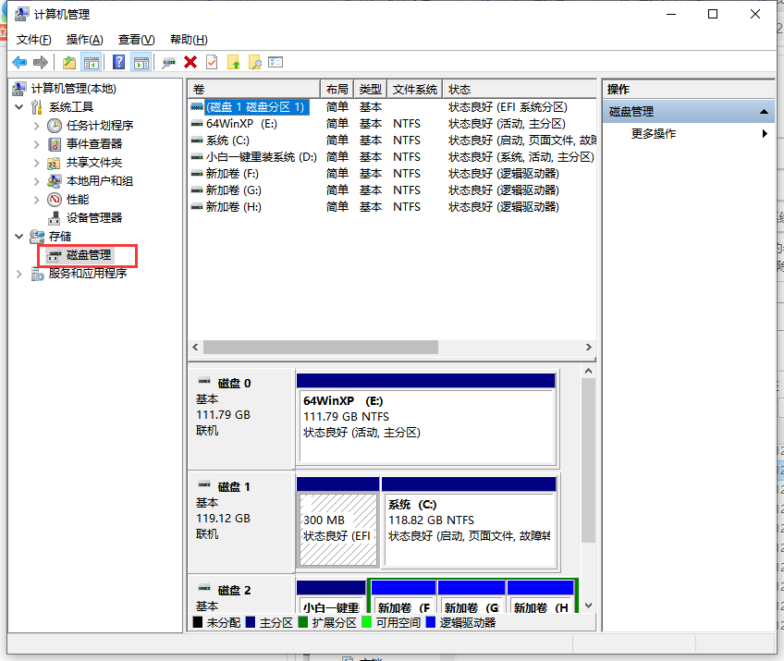Screen dimensions: 784x661
Task: Toggle the show/hide console tree icon
Action: [x=92, y=62]
